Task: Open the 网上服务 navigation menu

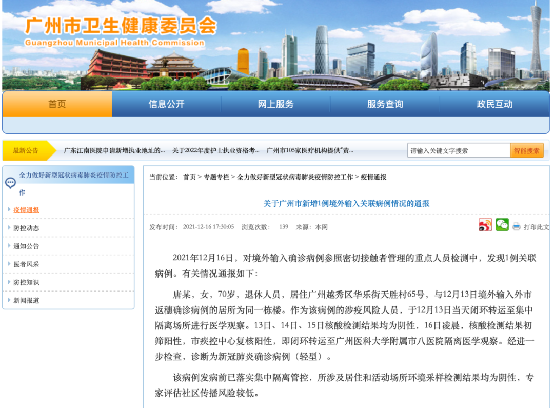Action: [x=276, y=104]
